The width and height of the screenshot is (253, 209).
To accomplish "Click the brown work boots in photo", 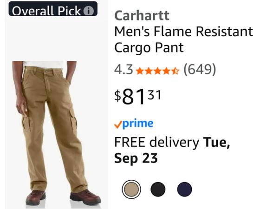I will point(64,197).
